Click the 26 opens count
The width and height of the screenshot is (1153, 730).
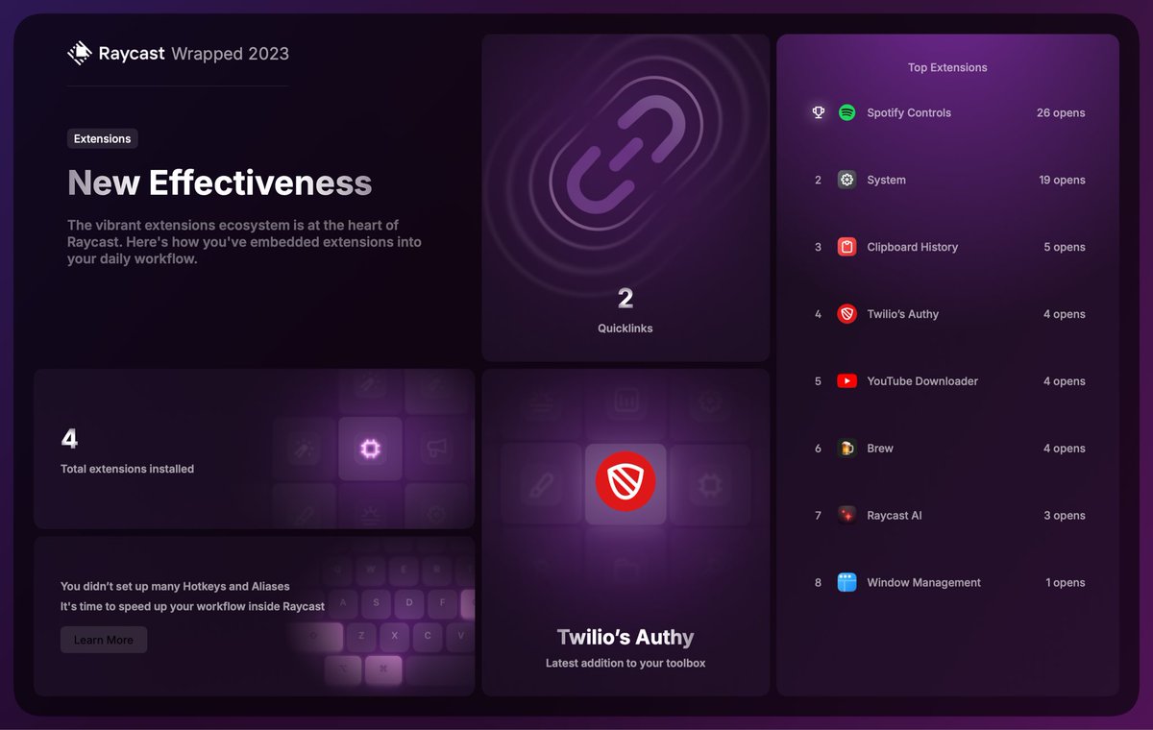[x=1061, y=112]
